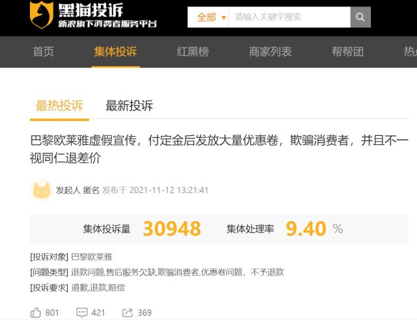Click the comment count 421
417x320 pixels.
click(98, 313)
